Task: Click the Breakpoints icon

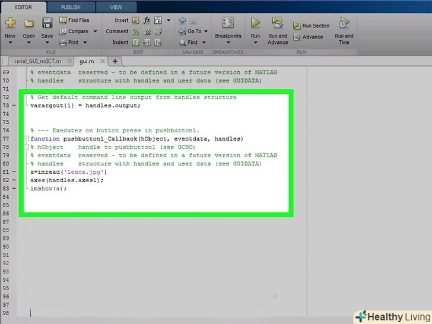Action: coord(228,23)
